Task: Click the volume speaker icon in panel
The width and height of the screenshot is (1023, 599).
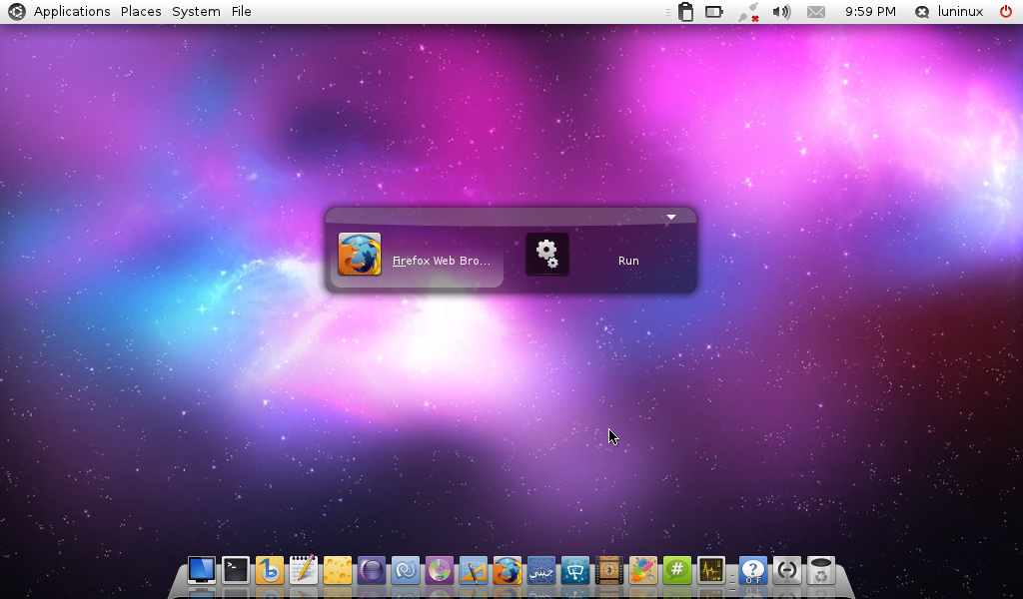Action: point(781,12)
